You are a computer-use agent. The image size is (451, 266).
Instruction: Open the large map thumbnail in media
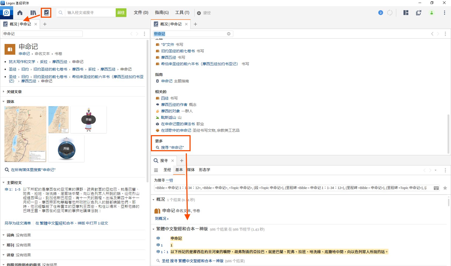click(x=25, y=134)
